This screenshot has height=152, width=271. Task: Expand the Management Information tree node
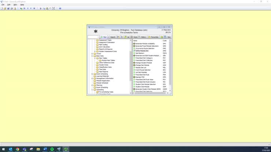[x=92, y=78]
